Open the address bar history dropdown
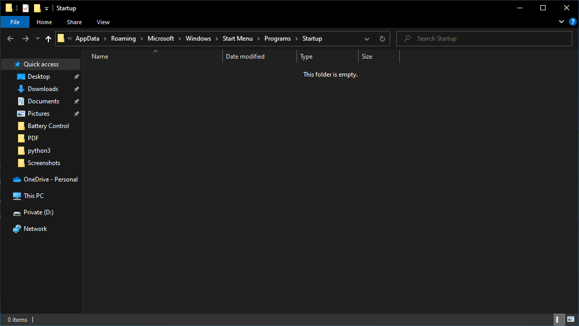 pyautogui.click(x=366, y=38)
